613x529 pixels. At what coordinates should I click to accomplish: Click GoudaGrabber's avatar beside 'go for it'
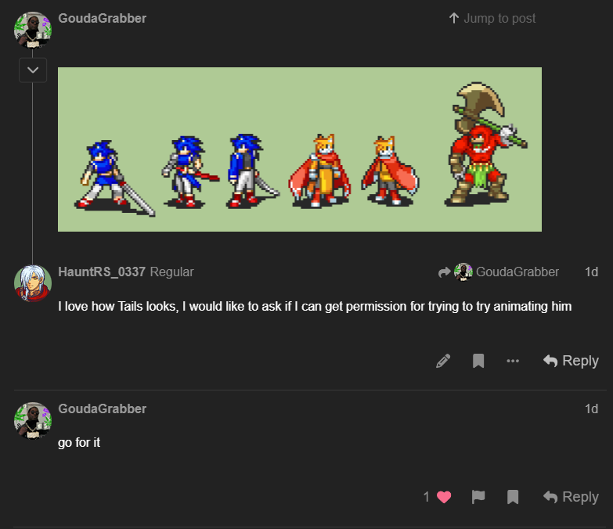pos(33,420)
